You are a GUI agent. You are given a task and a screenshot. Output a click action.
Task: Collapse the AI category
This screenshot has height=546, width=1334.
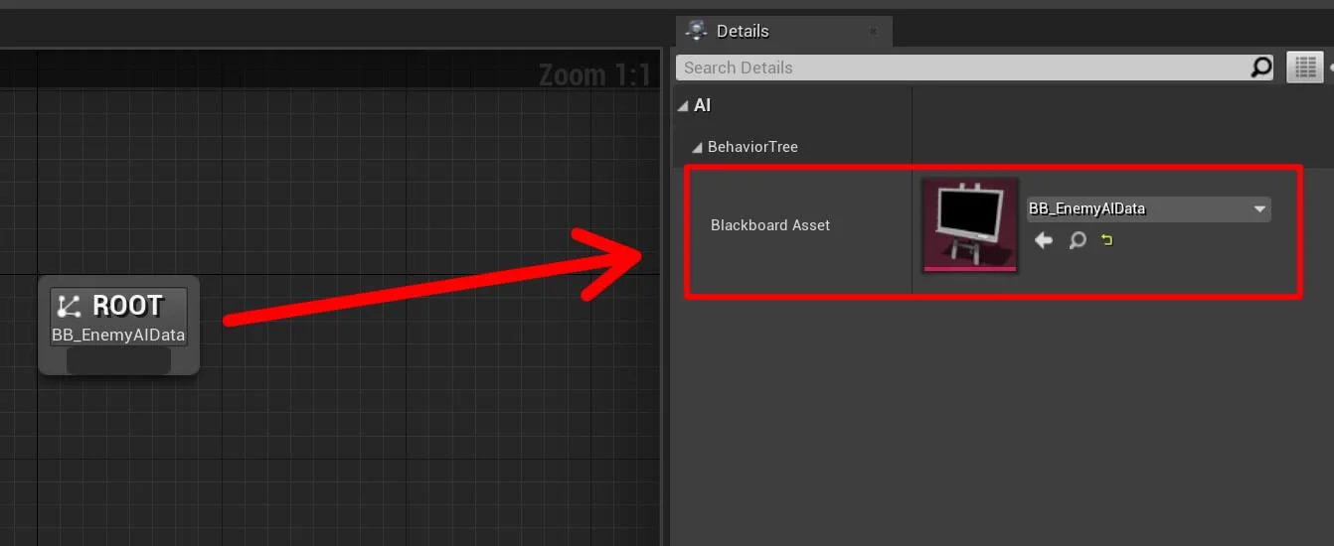tap(683, 105)
